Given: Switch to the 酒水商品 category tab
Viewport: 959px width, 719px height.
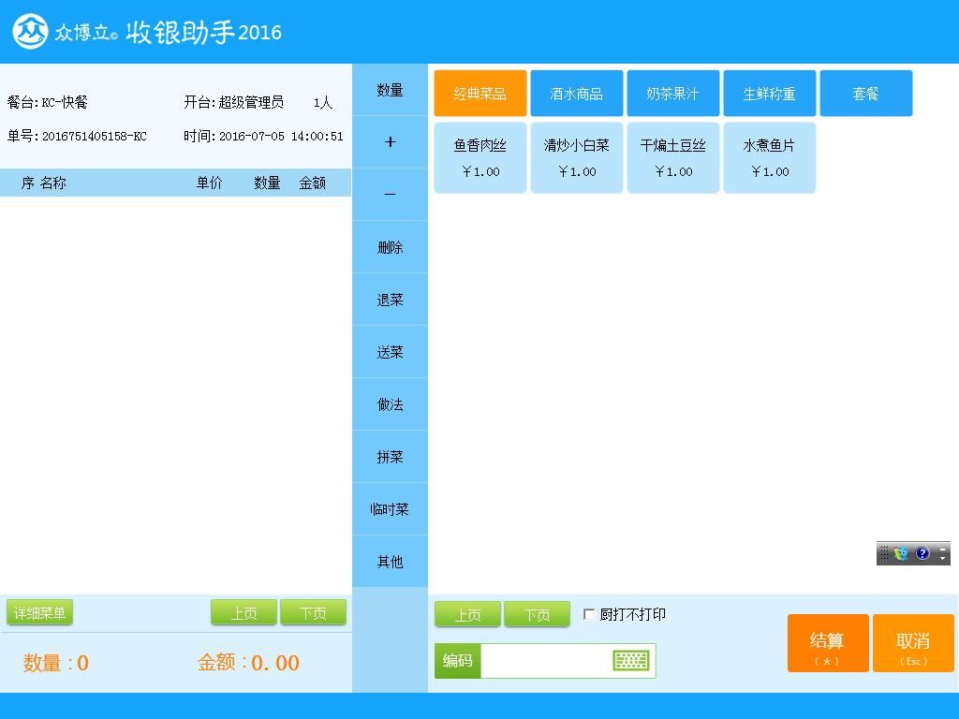Looking at the screenshot, I should pos(577,93).
